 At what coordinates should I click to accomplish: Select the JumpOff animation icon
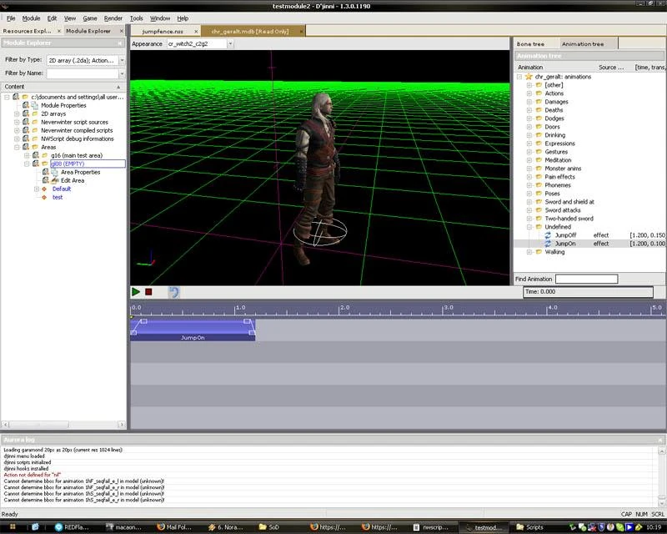548,235
